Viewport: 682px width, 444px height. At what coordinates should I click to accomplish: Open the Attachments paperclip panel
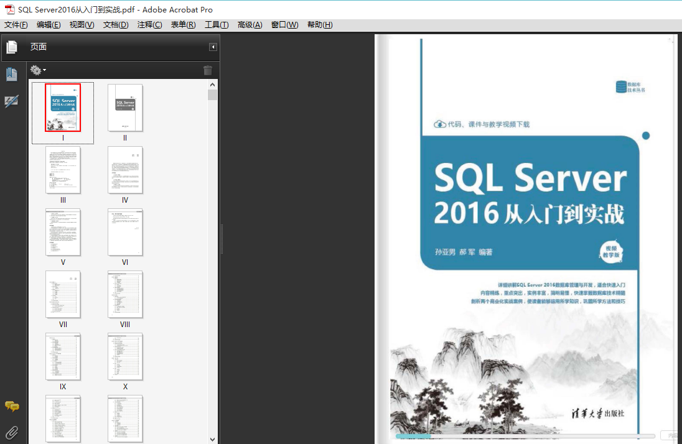pyautogui.click(x=12, y=433)
